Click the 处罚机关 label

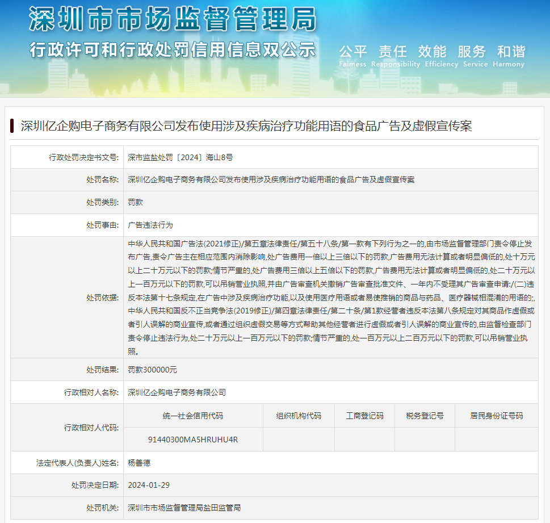tap(102, 508)
